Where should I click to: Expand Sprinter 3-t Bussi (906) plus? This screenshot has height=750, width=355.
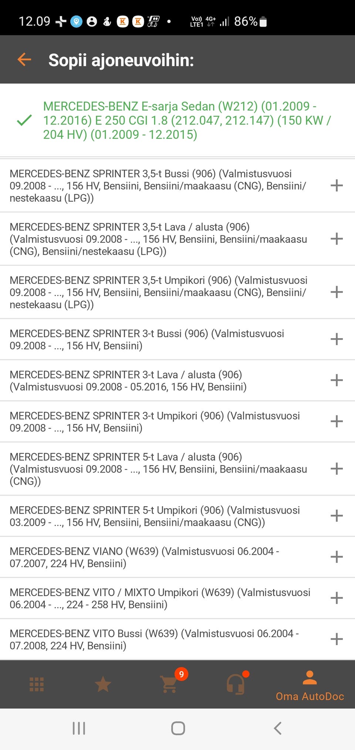coord(337,339)
